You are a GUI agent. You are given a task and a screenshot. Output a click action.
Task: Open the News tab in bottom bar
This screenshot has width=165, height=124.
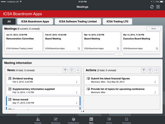(91, 121)
